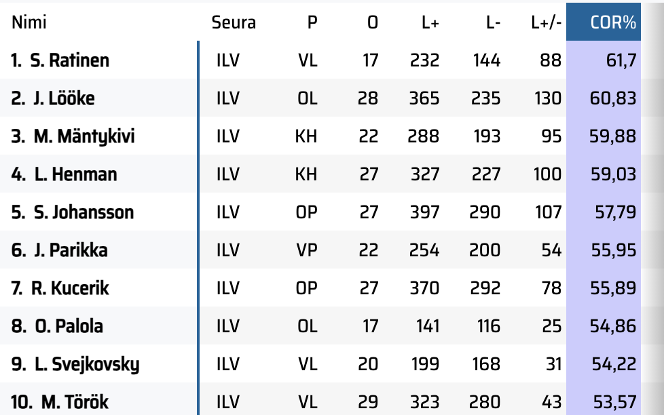The image size is (664, 415).
Task: Open L. Henman's player row
Action: (x=75, y=174)
